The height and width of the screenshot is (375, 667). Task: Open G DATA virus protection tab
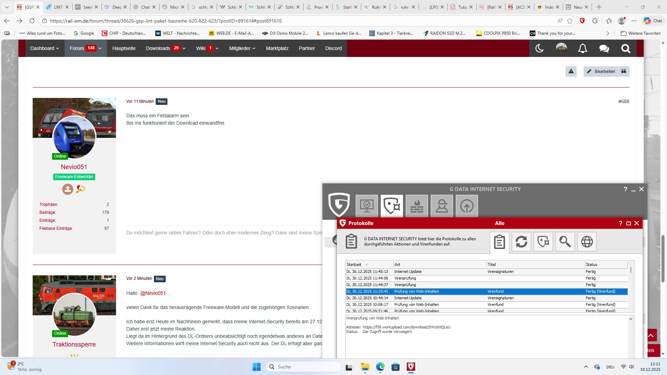392,206
